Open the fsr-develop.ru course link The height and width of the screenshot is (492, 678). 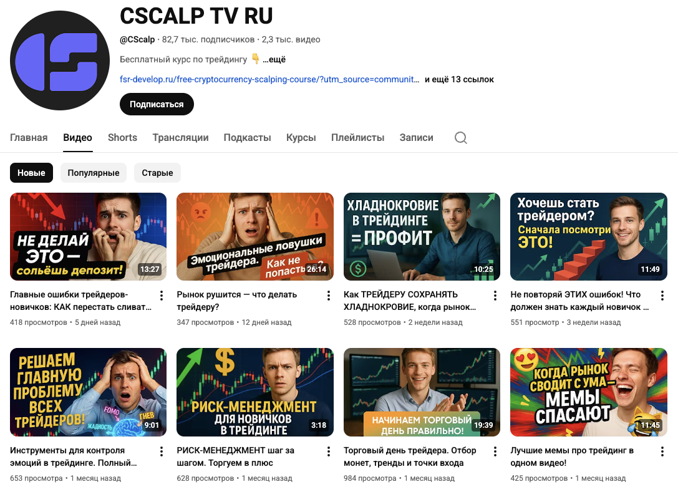point(269,80)
